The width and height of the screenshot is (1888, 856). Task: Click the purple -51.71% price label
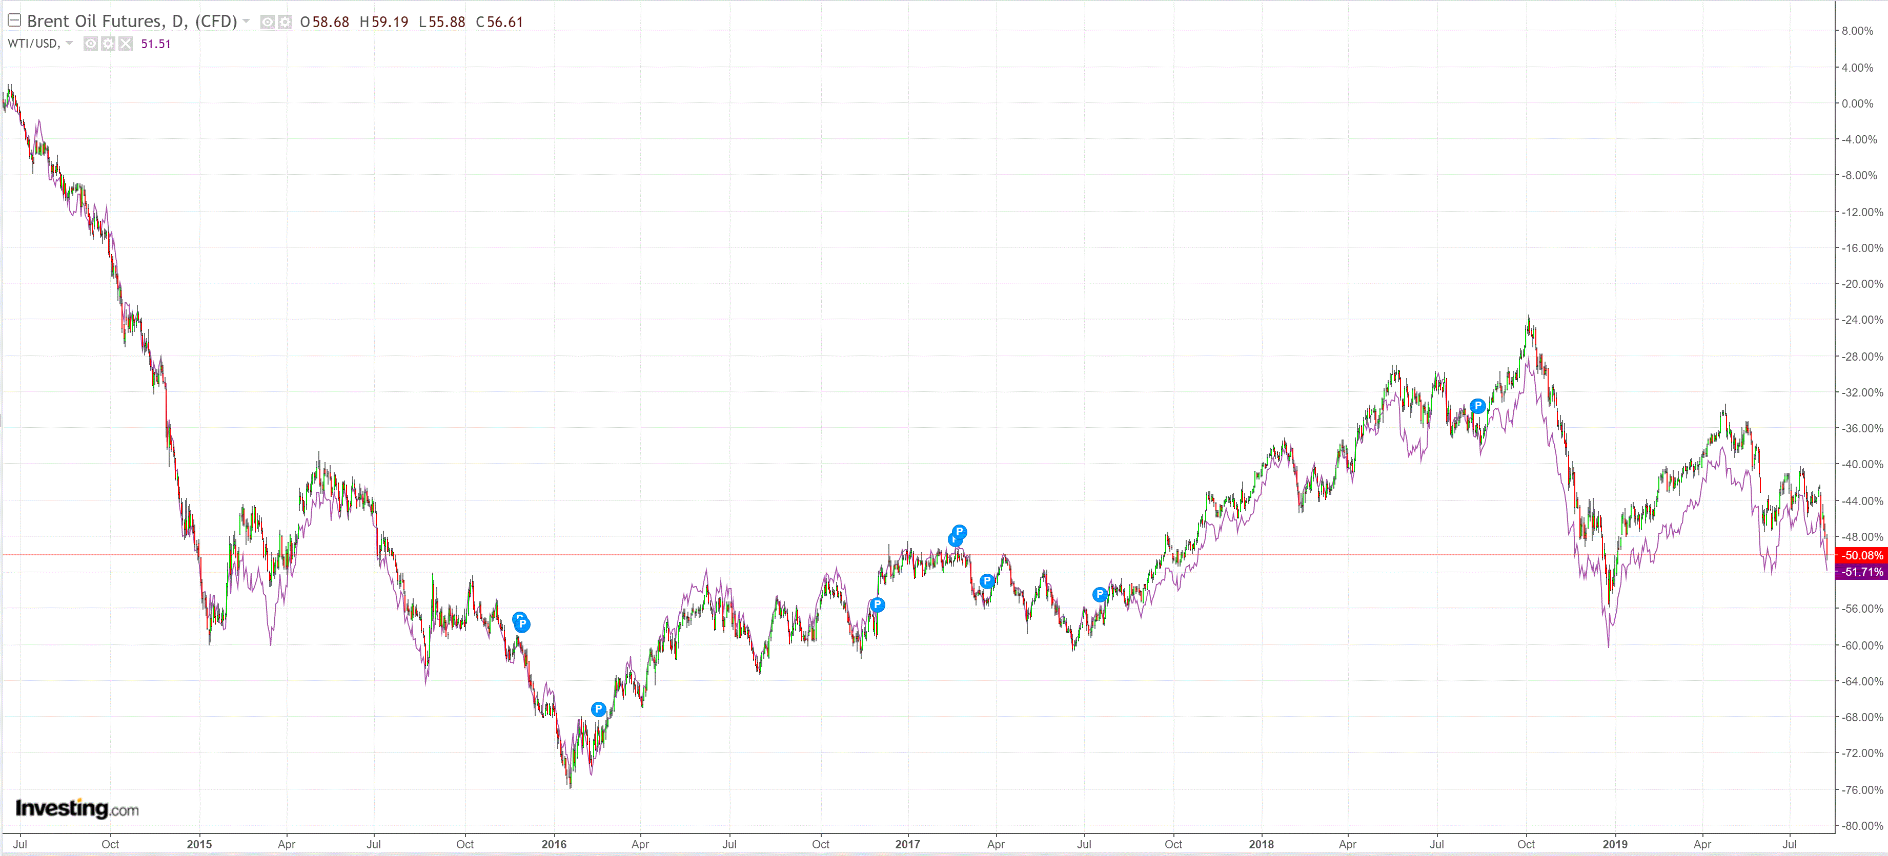1862,572
